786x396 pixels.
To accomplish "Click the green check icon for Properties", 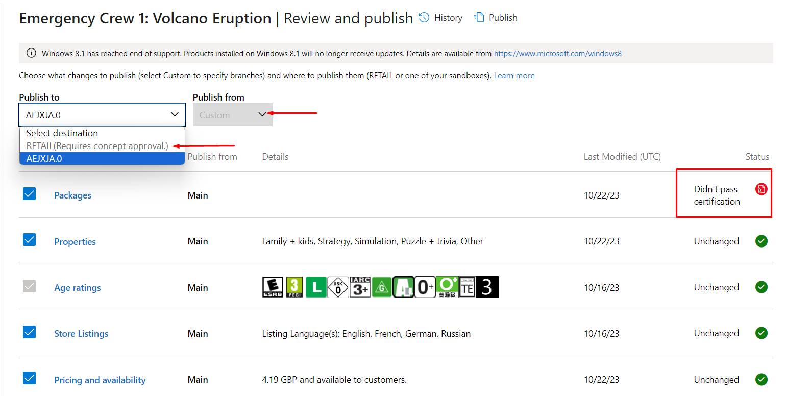I will pyautogui.click(x=762, y=241).
